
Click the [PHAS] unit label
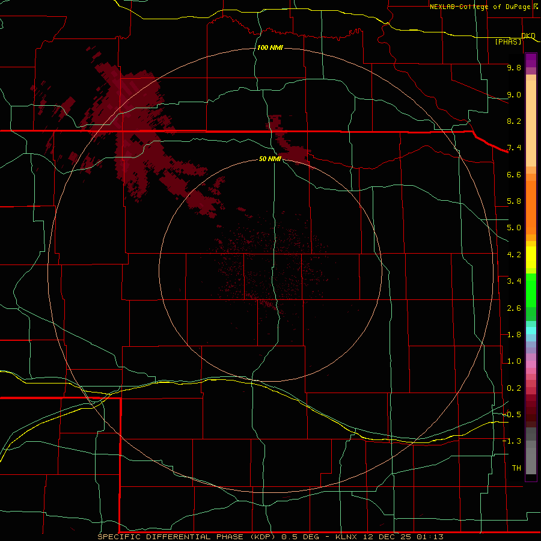pos(508,41)
